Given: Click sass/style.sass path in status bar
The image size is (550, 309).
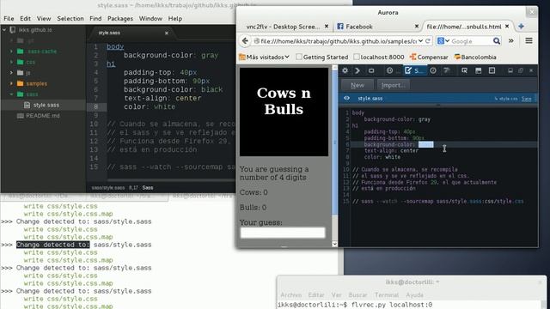Looking at the screenshot, I should click(x=108, y=188).
